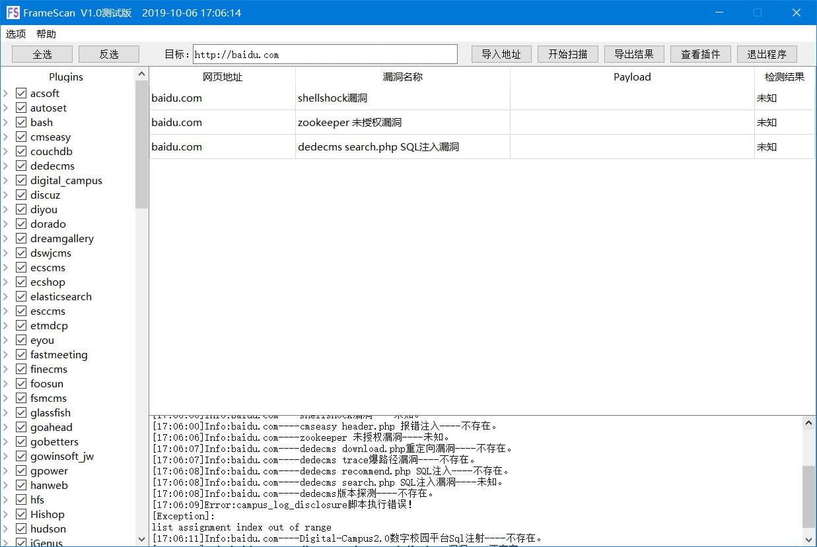Viewport: 817px width, 547px height.
Task: Toggle the dorado plugin checkbox
Action: [x=21, y=224]
